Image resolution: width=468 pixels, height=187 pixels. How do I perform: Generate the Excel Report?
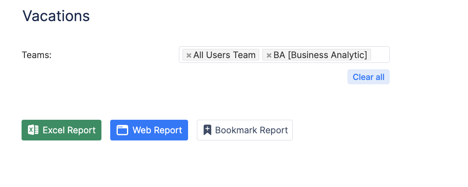61,130
